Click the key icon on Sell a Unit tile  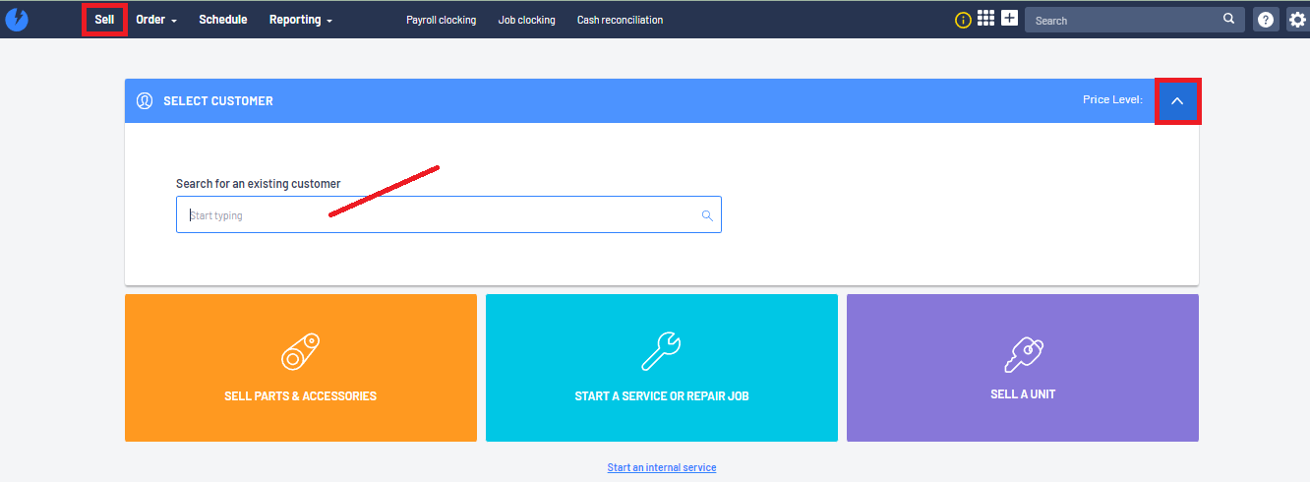click(x=1023, y=354)
